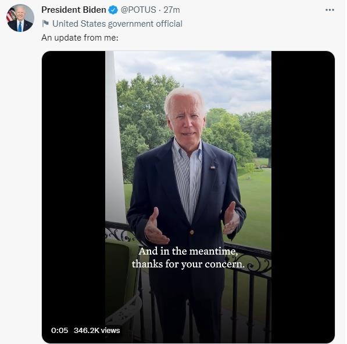Select the "An update from me:" tweet text
The width and height of the screenshot is (347, 344).
click(x=80, y=38)
